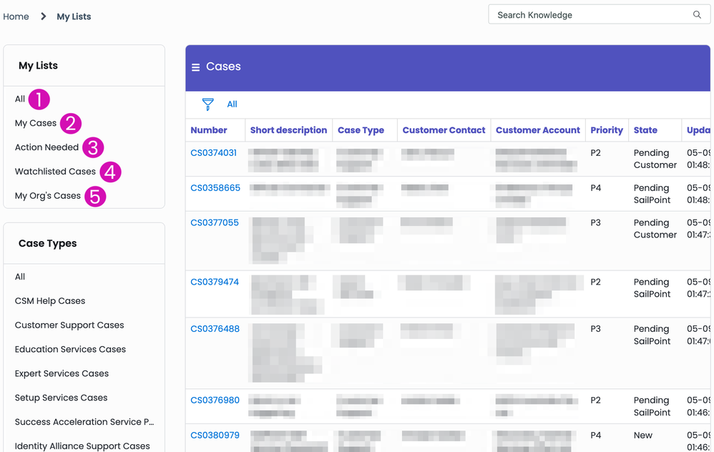The width and height of the screenshot is (714, 452).
Task: Open My Org's Cases list
Action: click(x=48, y=196)
